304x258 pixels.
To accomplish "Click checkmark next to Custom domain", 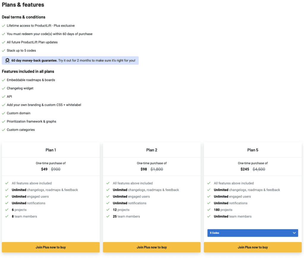I will 4,113.
